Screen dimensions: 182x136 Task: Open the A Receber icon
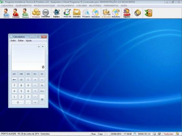click(106, 13)
